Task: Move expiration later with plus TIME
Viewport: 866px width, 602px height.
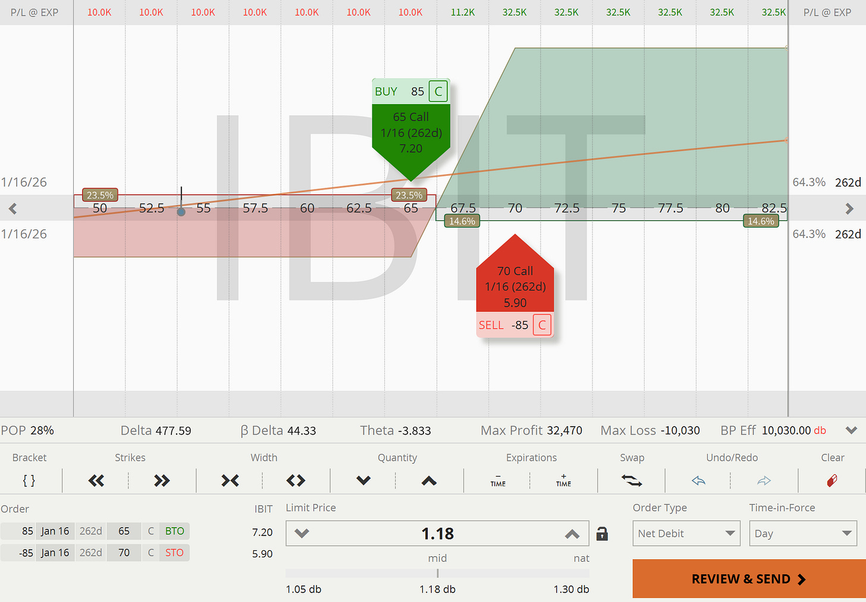Action: pyautogui.click(x=563, y=480)
